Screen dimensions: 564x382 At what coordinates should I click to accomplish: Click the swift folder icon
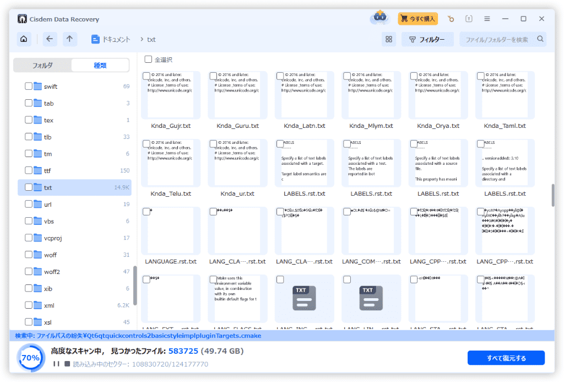point(38,86)
